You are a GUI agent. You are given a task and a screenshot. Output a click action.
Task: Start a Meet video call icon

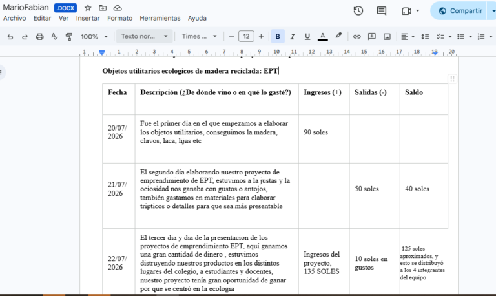[406, 11]
